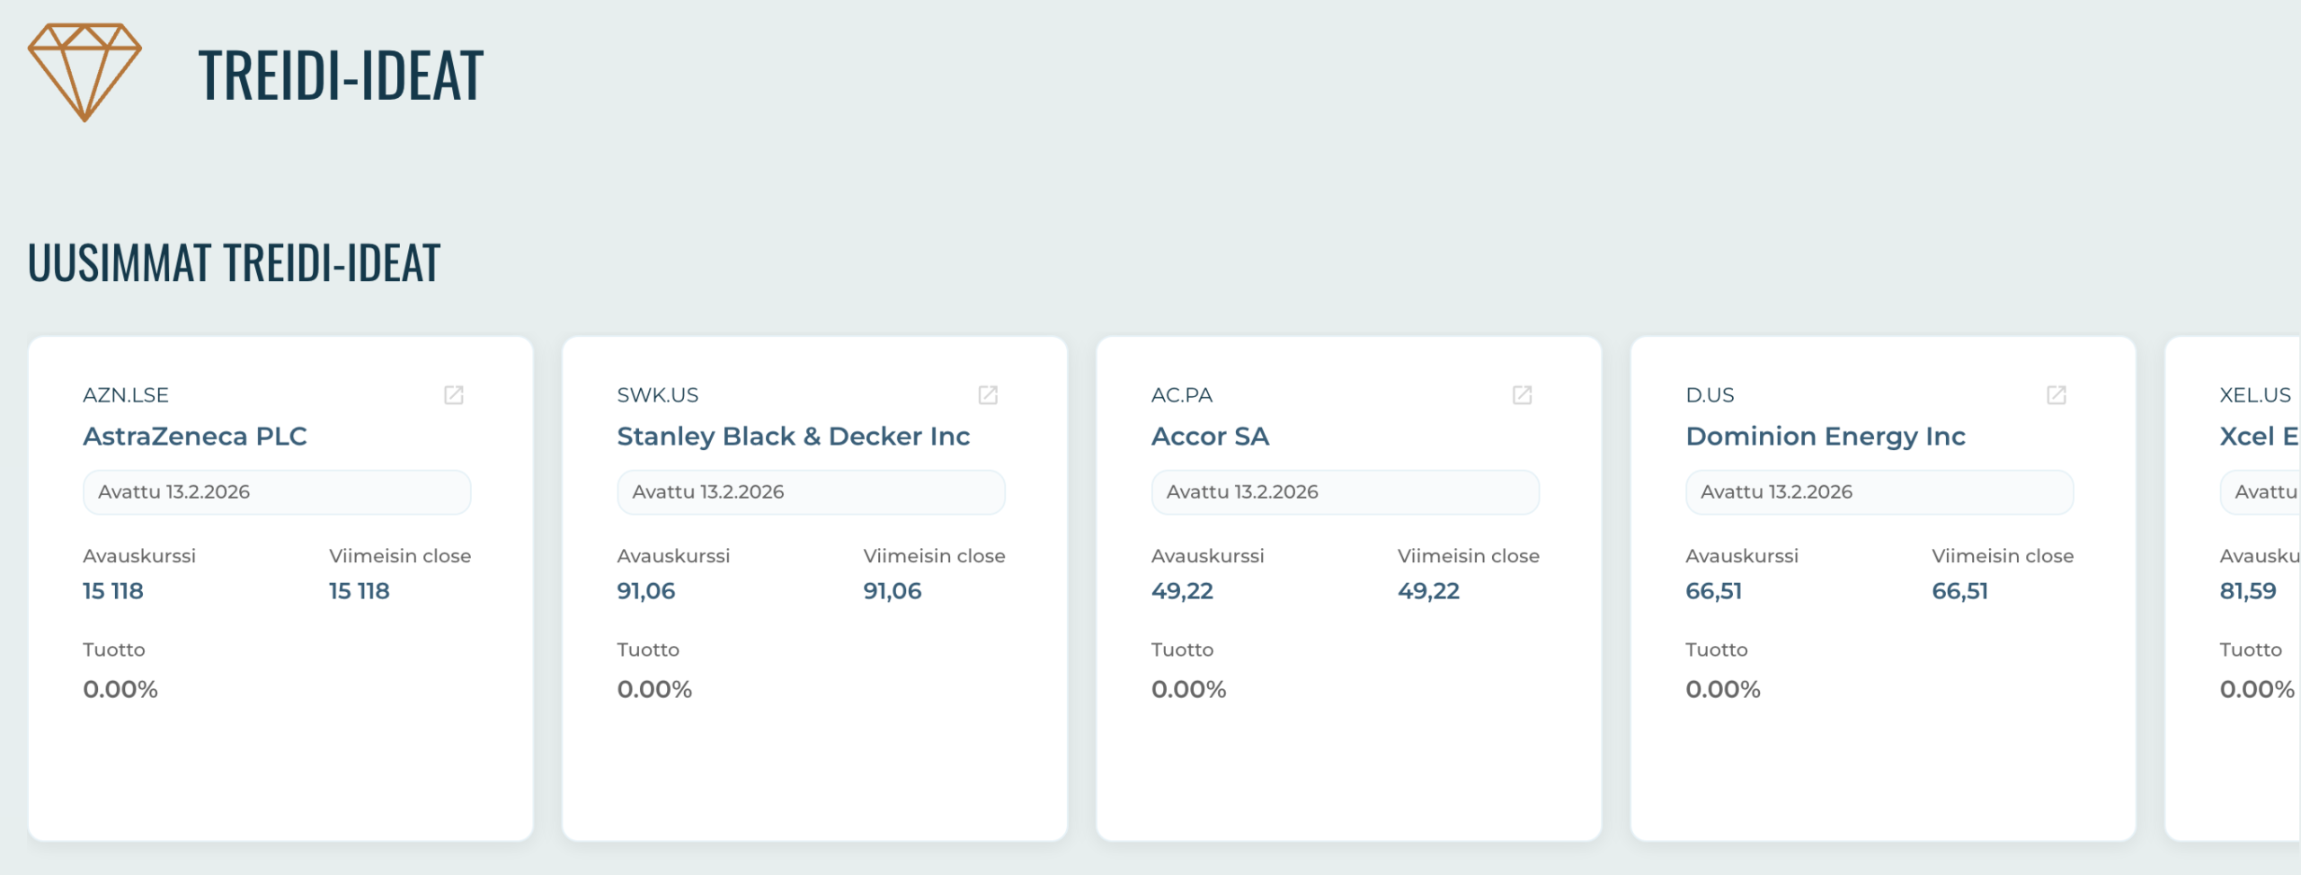Click the D.US ticker label

1710,395
